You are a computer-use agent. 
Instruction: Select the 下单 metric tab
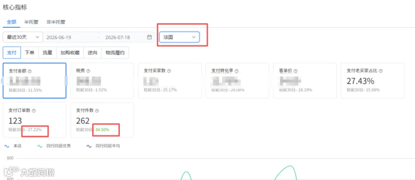(30, 53)
